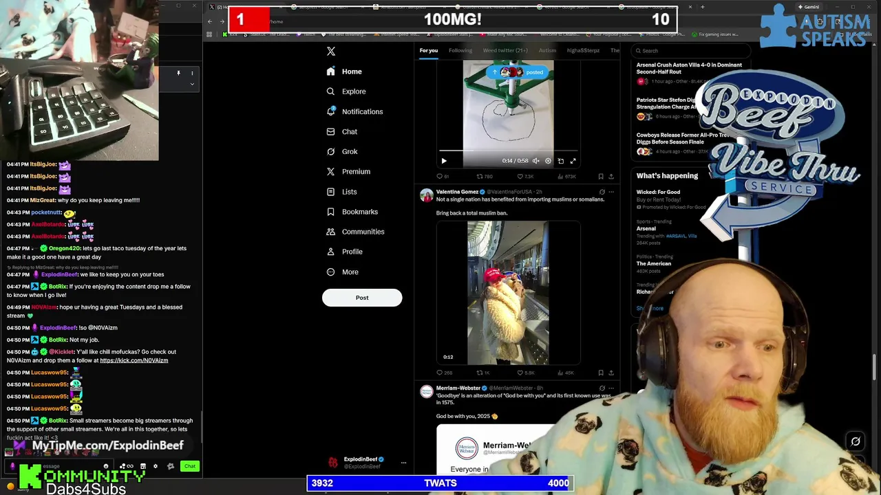Share the drawing robot video post
Image resolution: width=881 pixels, height=495 pixels.
pos(611,177)
